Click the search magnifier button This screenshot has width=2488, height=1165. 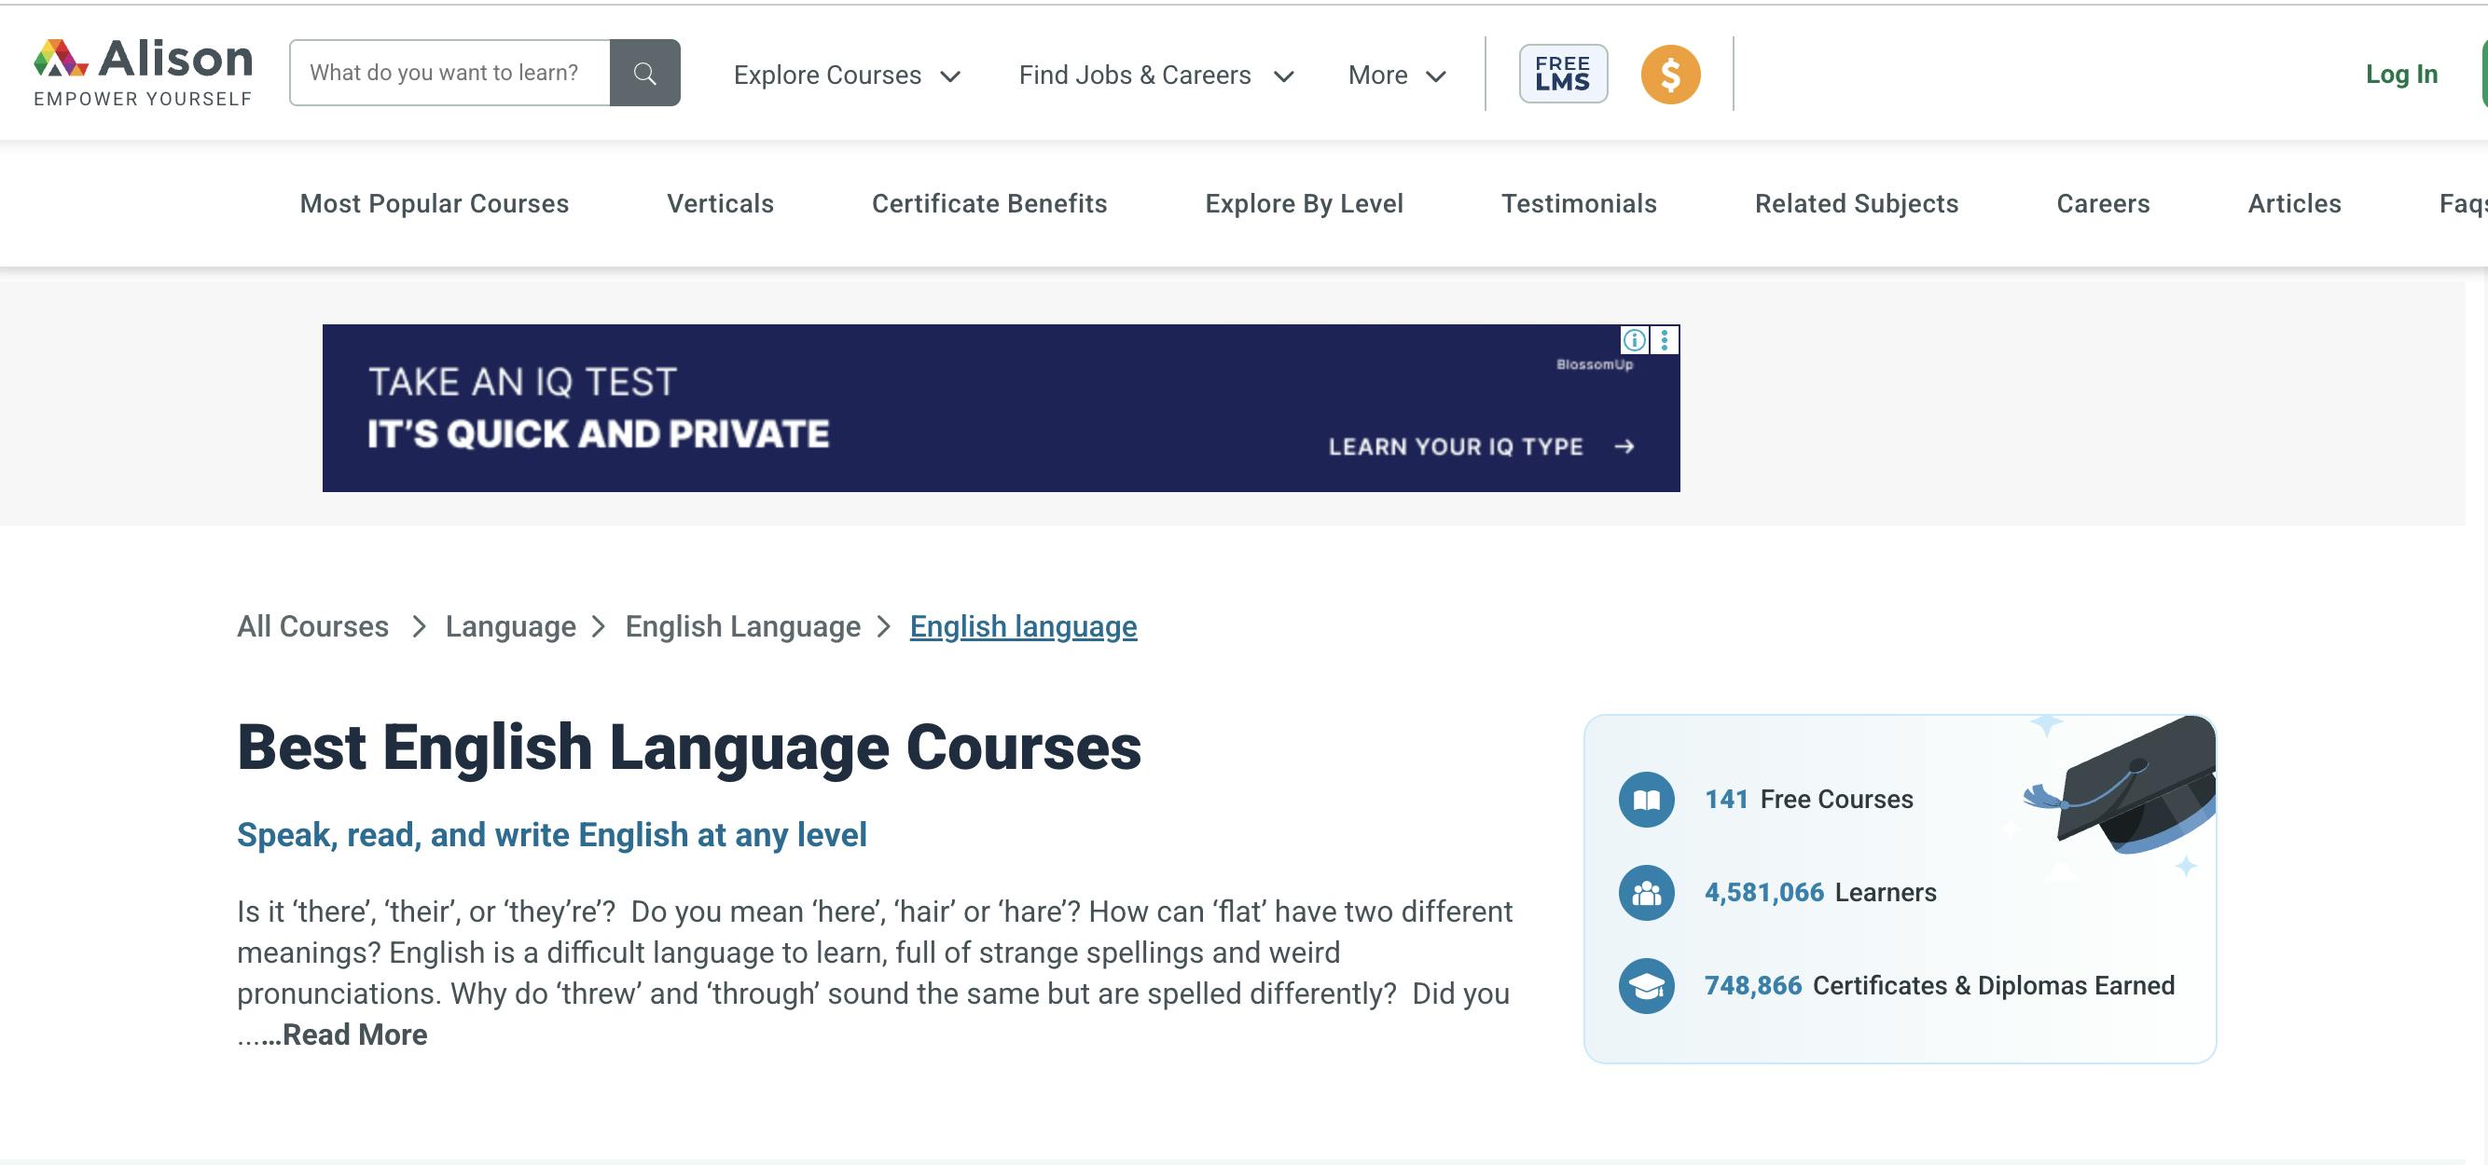click(644, 74)
